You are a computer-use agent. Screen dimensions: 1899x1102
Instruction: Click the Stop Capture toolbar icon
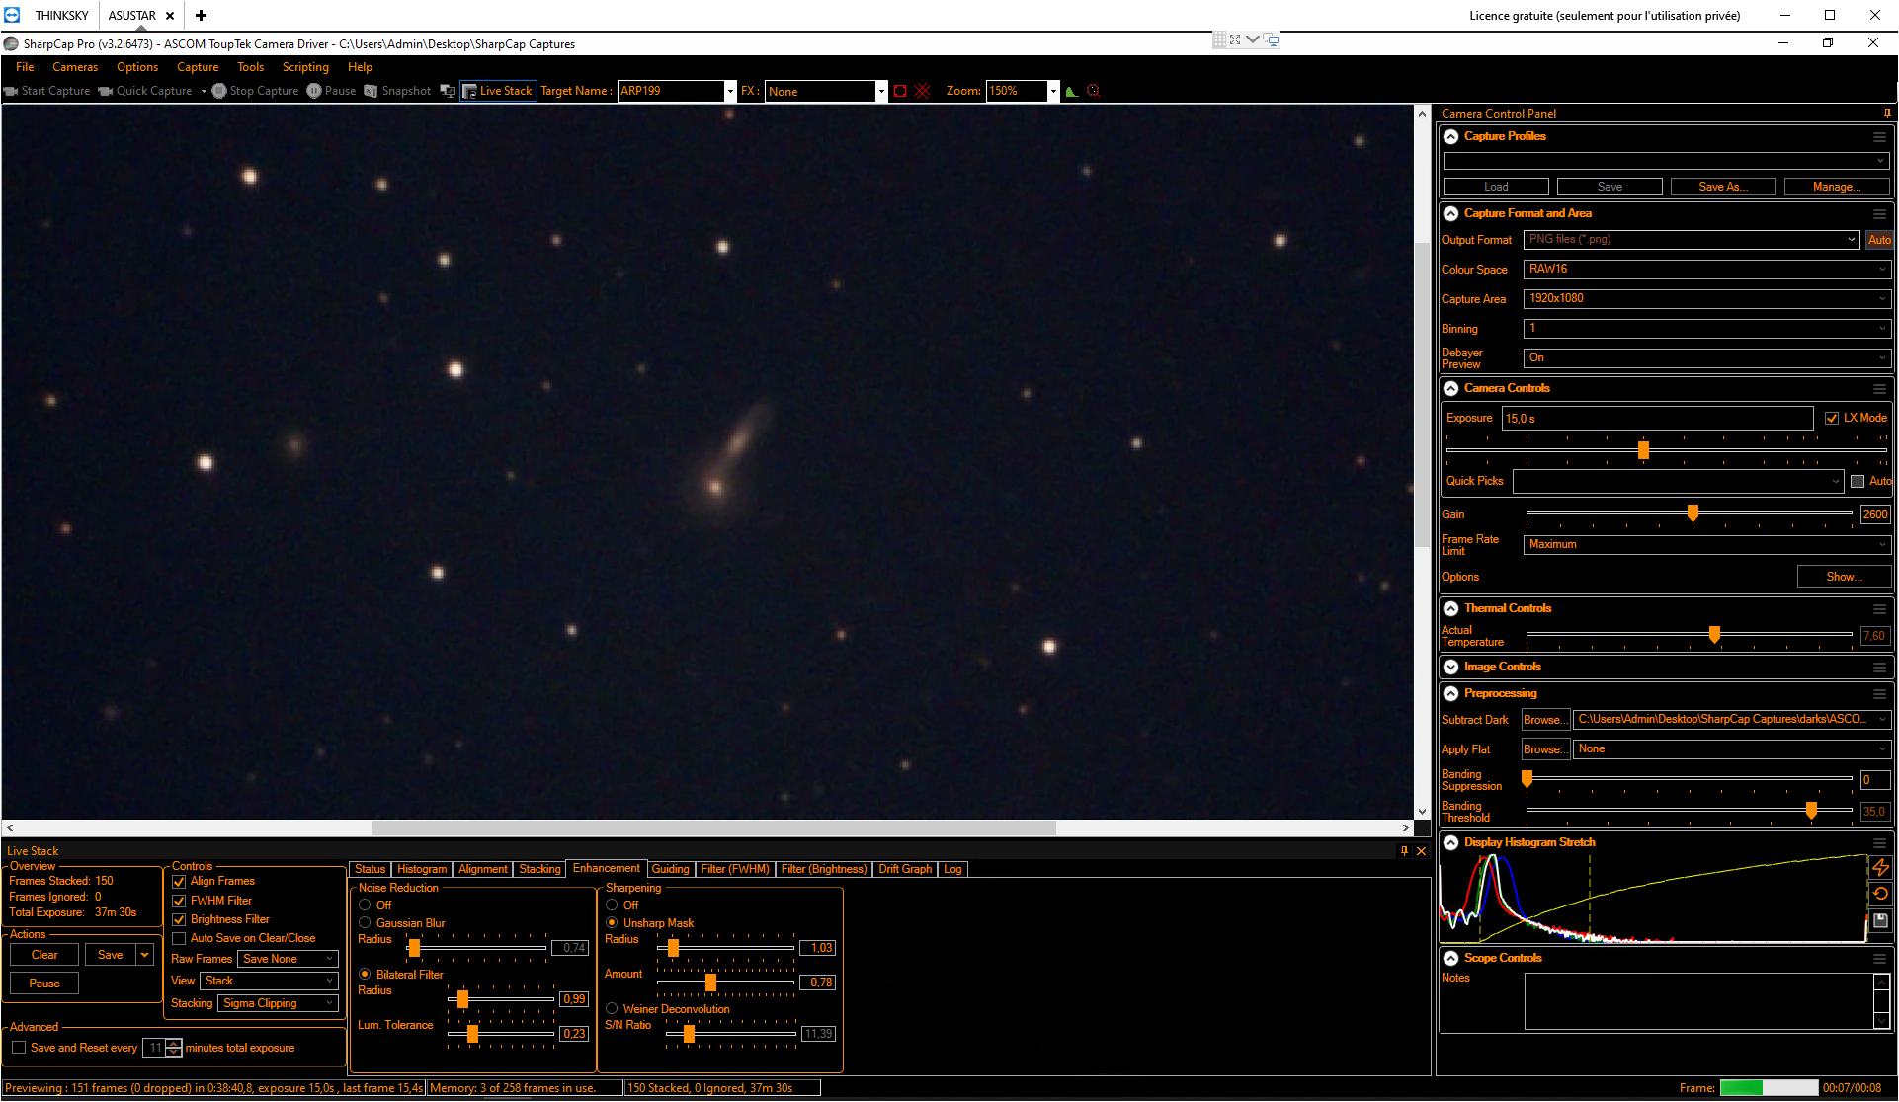tap(219, 91)
